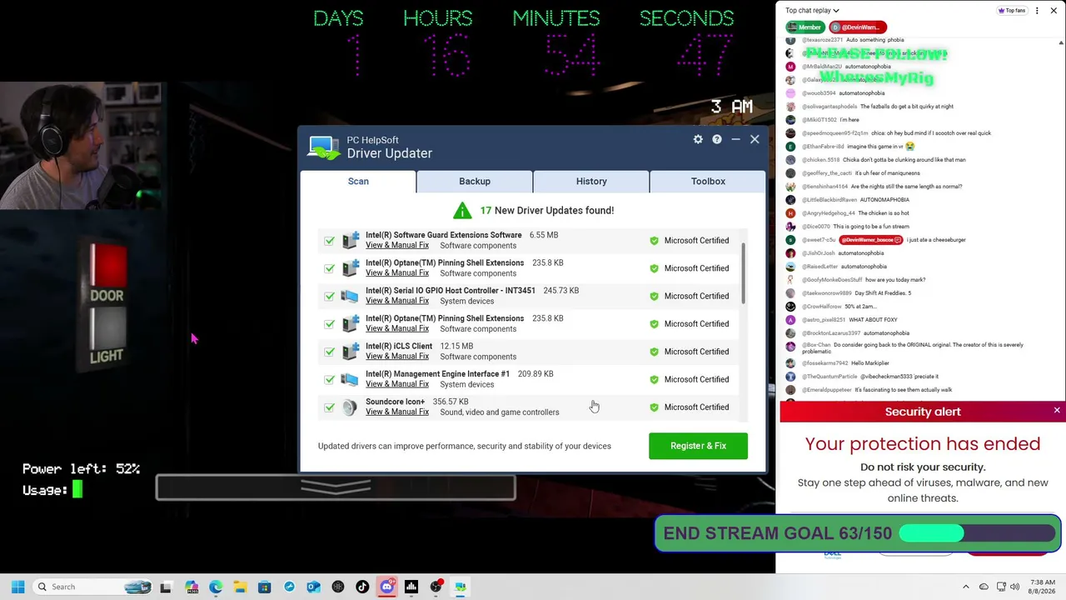Click the certified checkmark icon for Soundcore Icon+
This screenshot has height=600, width=1066.
(654, 407)
